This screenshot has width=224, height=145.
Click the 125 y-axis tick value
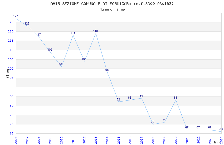(x=11, y=22)
